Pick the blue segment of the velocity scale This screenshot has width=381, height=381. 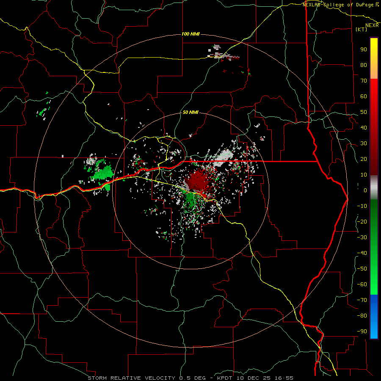pyautogui.click(x=374, y=317)
